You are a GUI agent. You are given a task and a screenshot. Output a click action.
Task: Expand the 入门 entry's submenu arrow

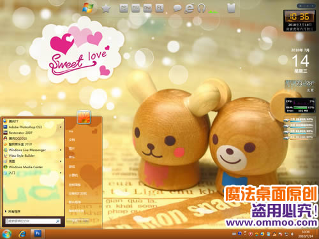point(61,173)
